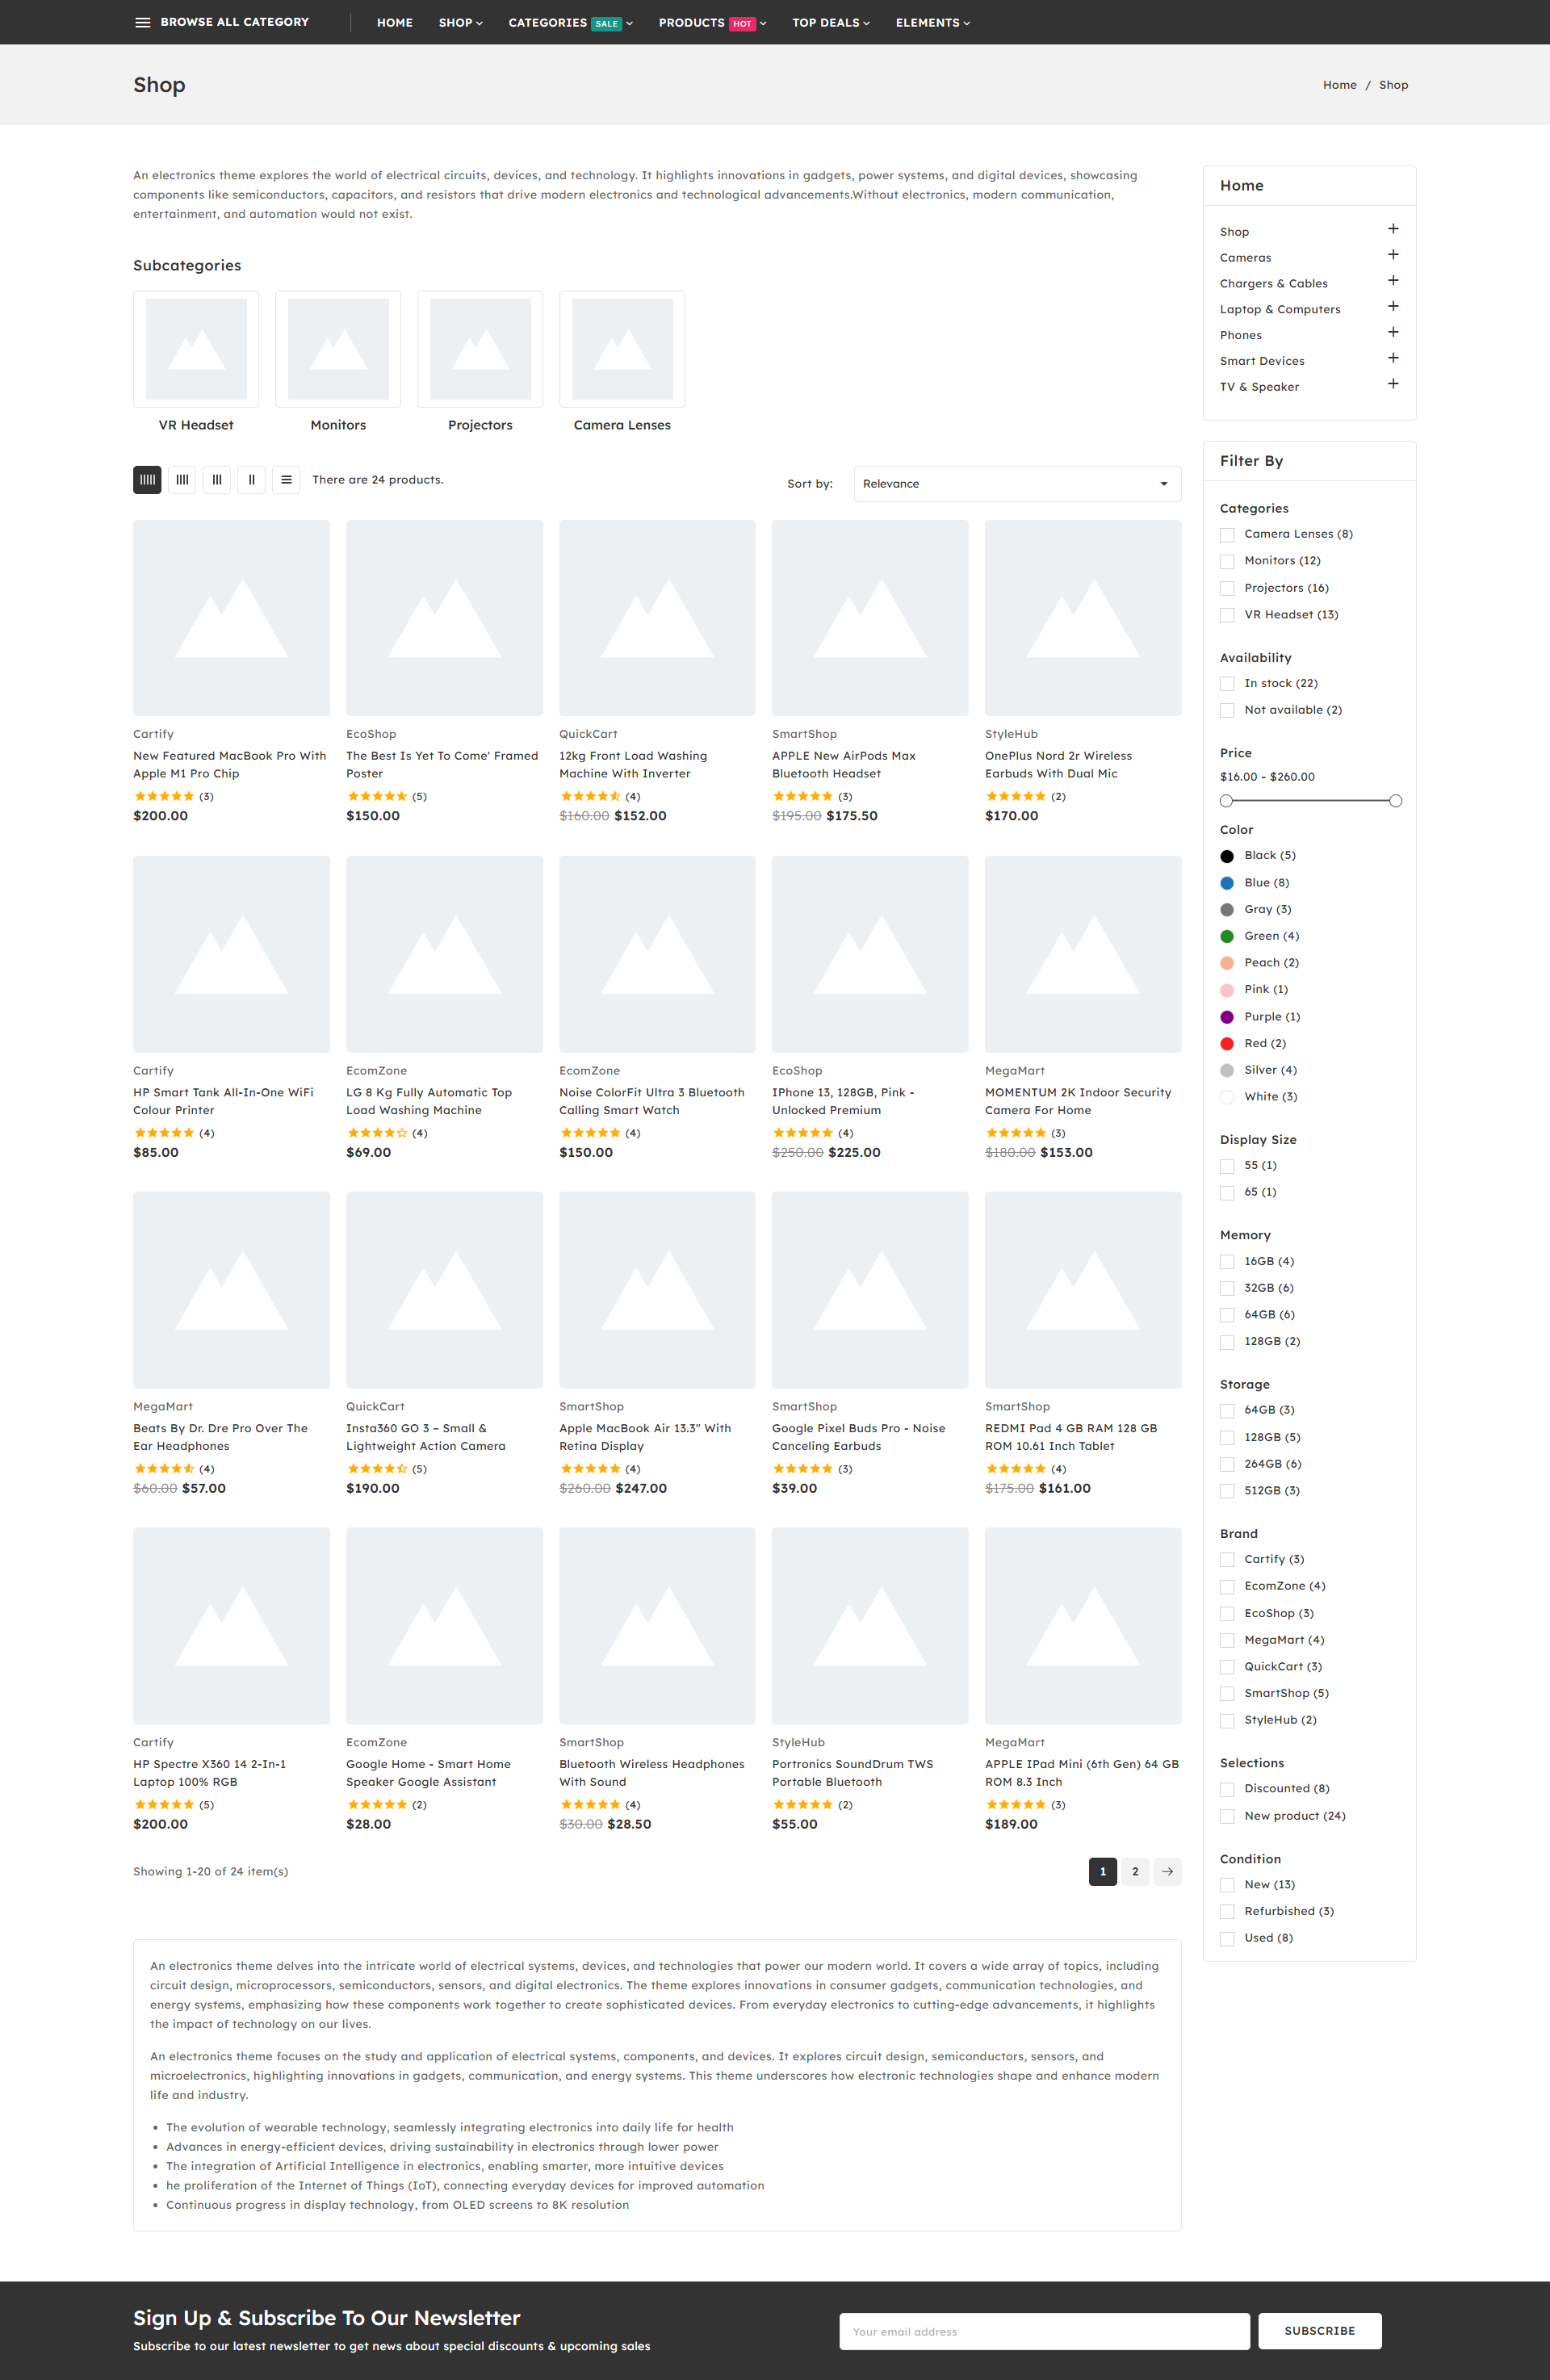Expand Cameras category plus icon
Viewport: 1550px width, 2380px height.
click(1393, 255)
